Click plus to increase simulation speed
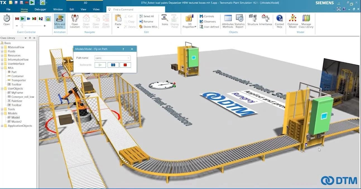 [x=45, y=26]
